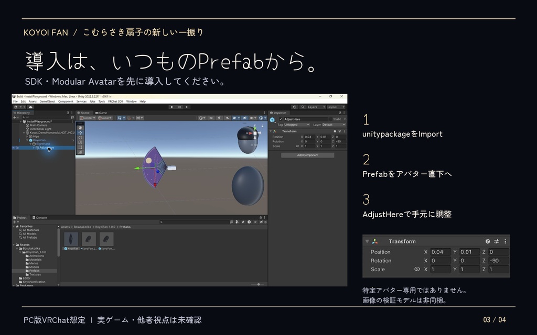Select All Materials under Favorites
This screenshot has height=335, width=537.
pyautogui.click(x=30, y=230)
